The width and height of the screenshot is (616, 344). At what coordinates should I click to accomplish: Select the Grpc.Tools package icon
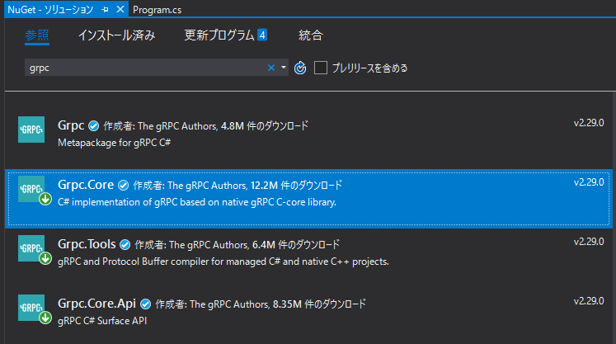coord(31,248)
